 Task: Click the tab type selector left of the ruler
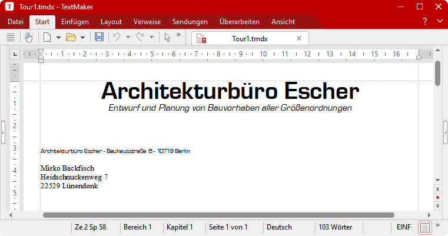pos(15,54)
